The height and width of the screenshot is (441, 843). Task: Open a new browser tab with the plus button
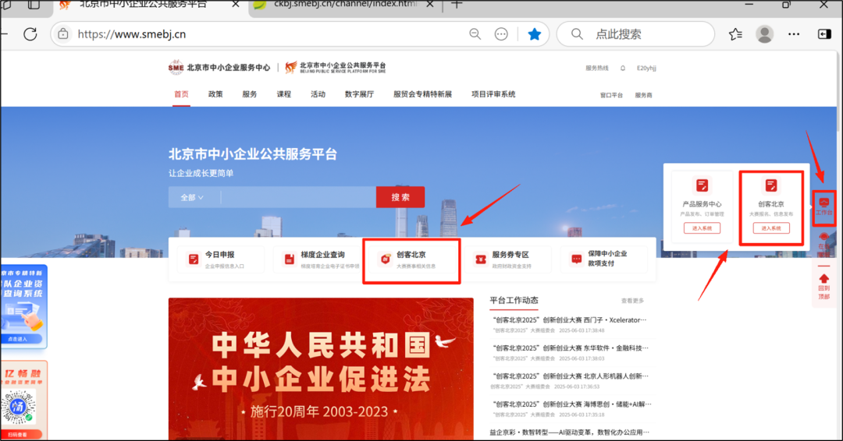457,5
